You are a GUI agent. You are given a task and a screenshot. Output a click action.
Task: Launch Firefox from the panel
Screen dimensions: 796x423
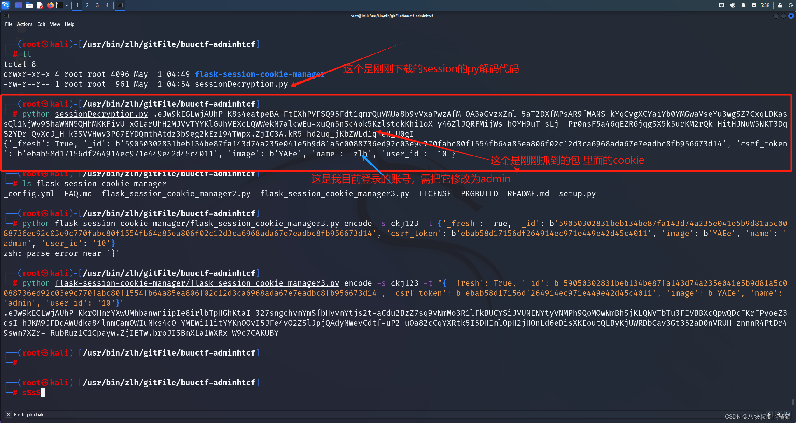(x=50, y=5)
